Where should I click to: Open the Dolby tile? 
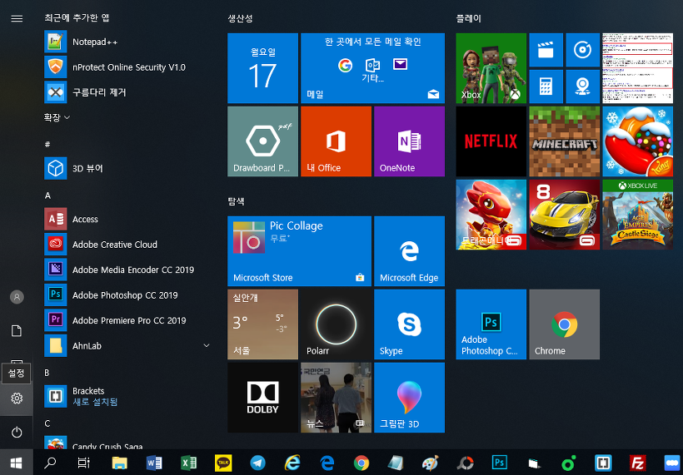[262, 398]
